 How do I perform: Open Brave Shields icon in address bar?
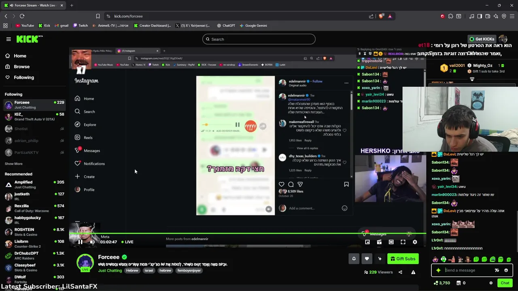click(381, 16)
